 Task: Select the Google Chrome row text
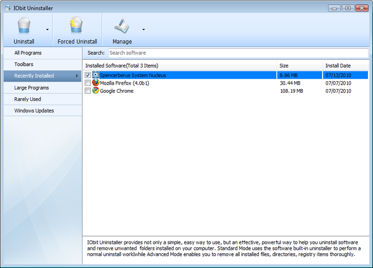coord(116,91)
